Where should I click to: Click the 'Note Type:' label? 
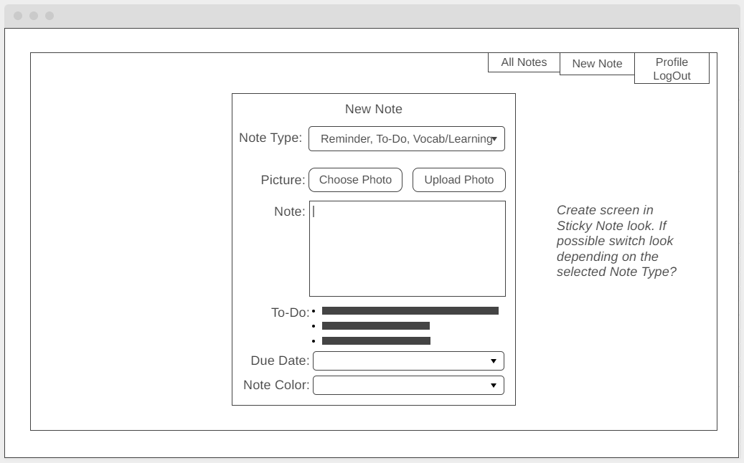pyautogui.click(x=270, y=138)
